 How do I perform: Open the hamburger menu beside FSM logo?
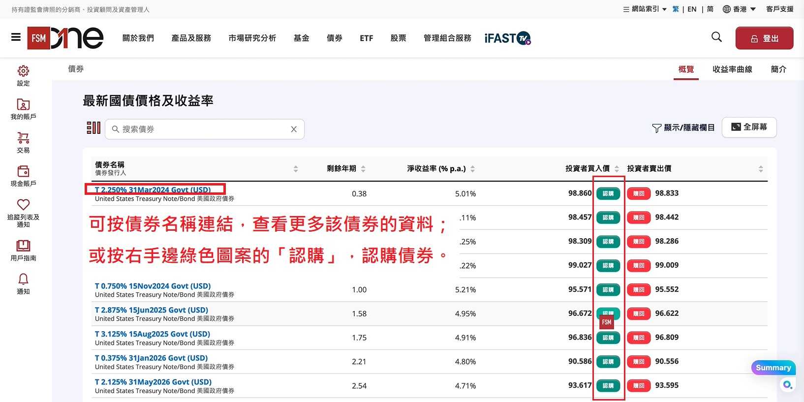[x=16, y=37]
